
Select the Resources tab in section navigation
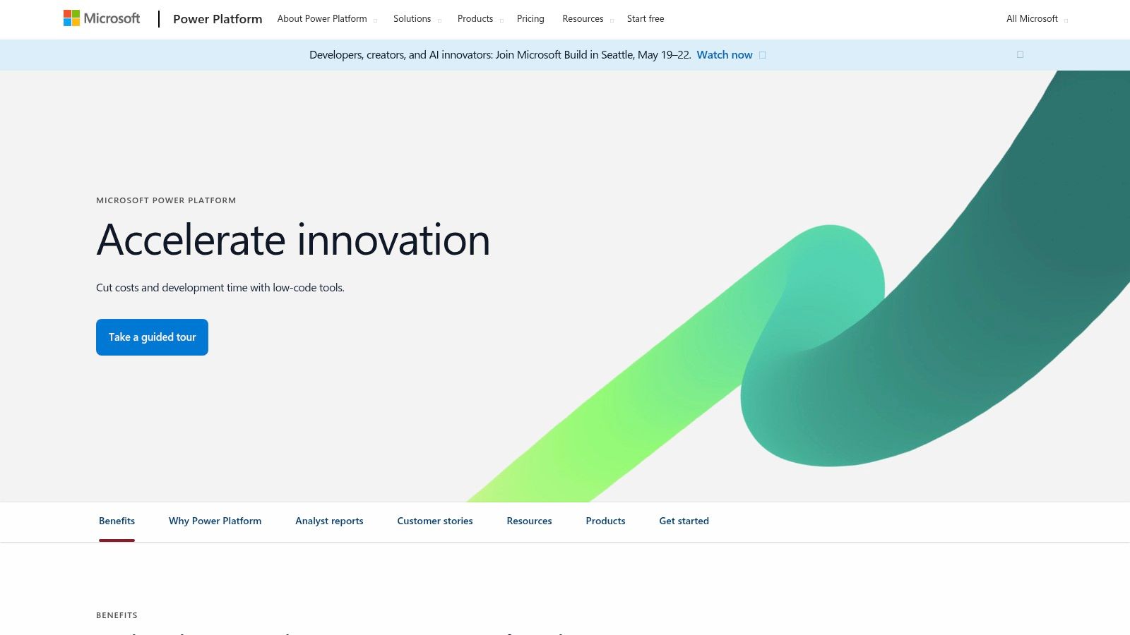point(529,521)
